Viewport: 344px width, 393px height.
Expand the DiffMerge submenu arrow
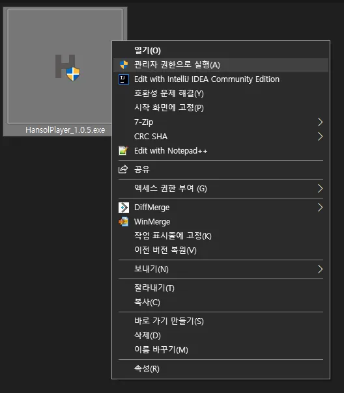(320, 208)
